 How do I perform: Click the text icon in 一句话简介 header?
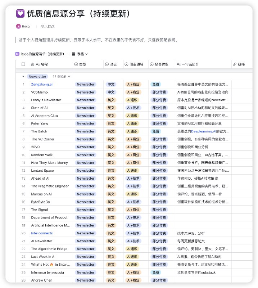click(x=179, y=64)
